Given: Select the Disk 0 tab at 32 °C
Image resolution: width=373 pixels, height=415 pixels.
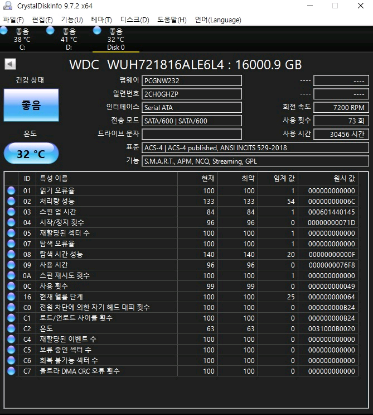Looking at the screenshot, I should [x=116, y=39].
